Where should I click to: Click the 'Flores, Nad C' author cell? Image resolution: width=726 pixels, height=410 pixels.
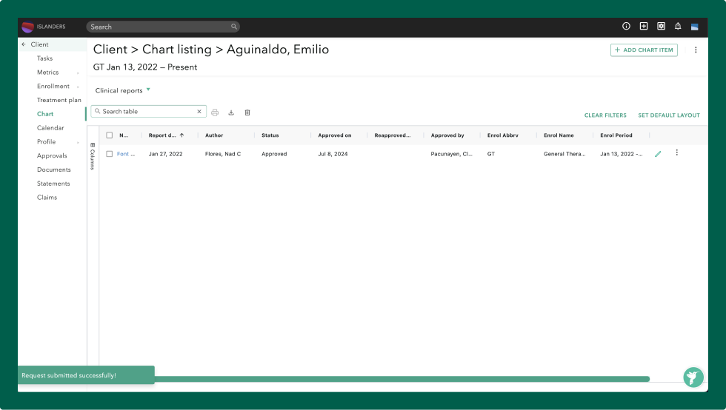[x=223, y=154]
